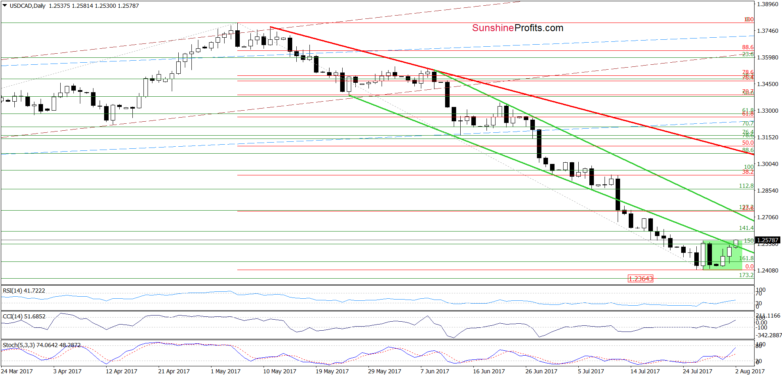782x377 pixels.
Task: Click the 161.8 Fibonacci level label
Action: 746,258
